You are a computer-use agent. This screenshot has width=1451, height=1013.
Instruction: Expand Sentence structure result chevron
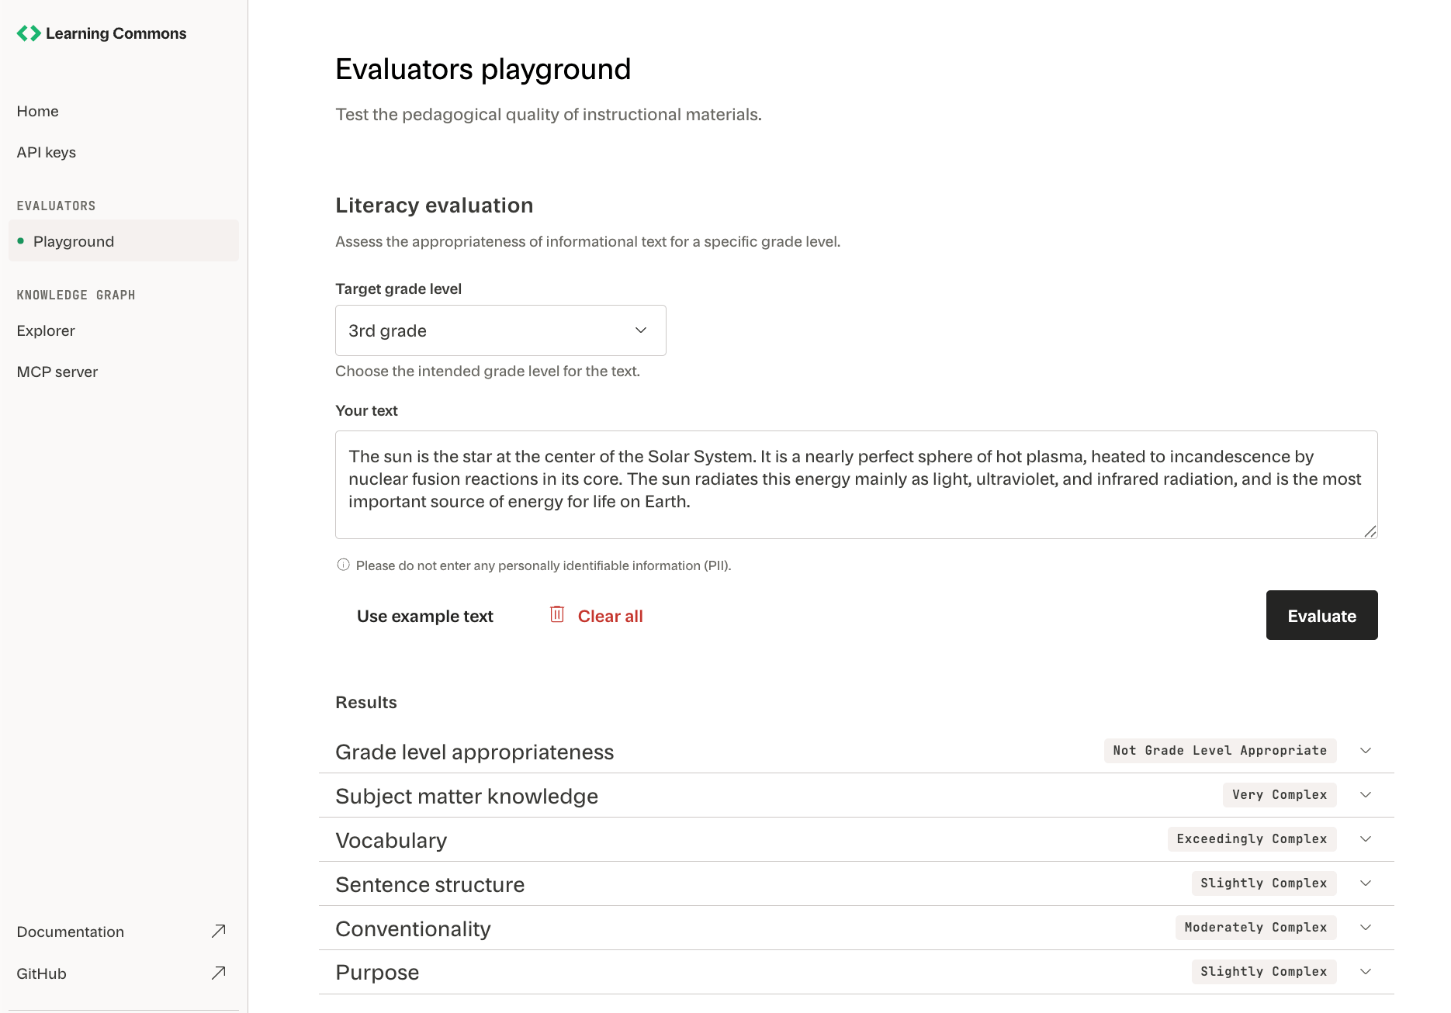pos(1366,883)
